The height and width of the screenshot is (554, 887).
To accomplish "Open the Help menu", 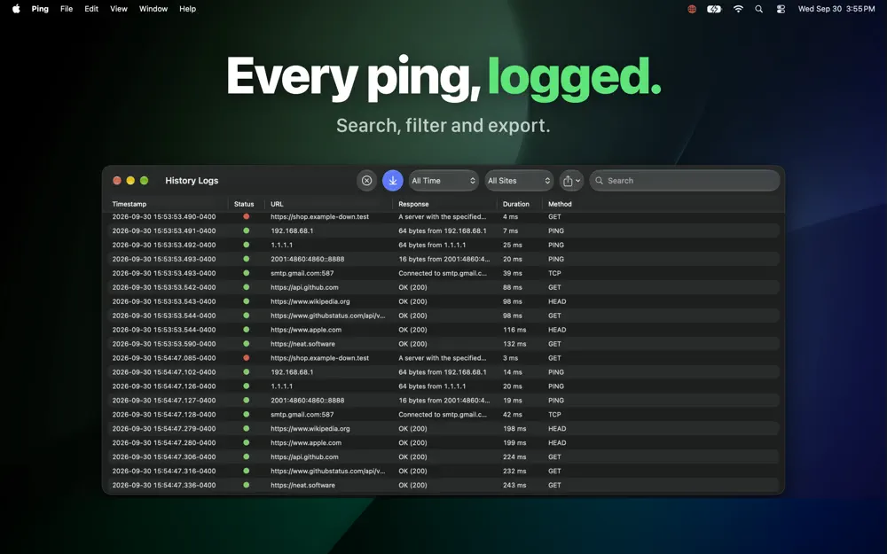I will pyautogui.click(x=187, y=9).
